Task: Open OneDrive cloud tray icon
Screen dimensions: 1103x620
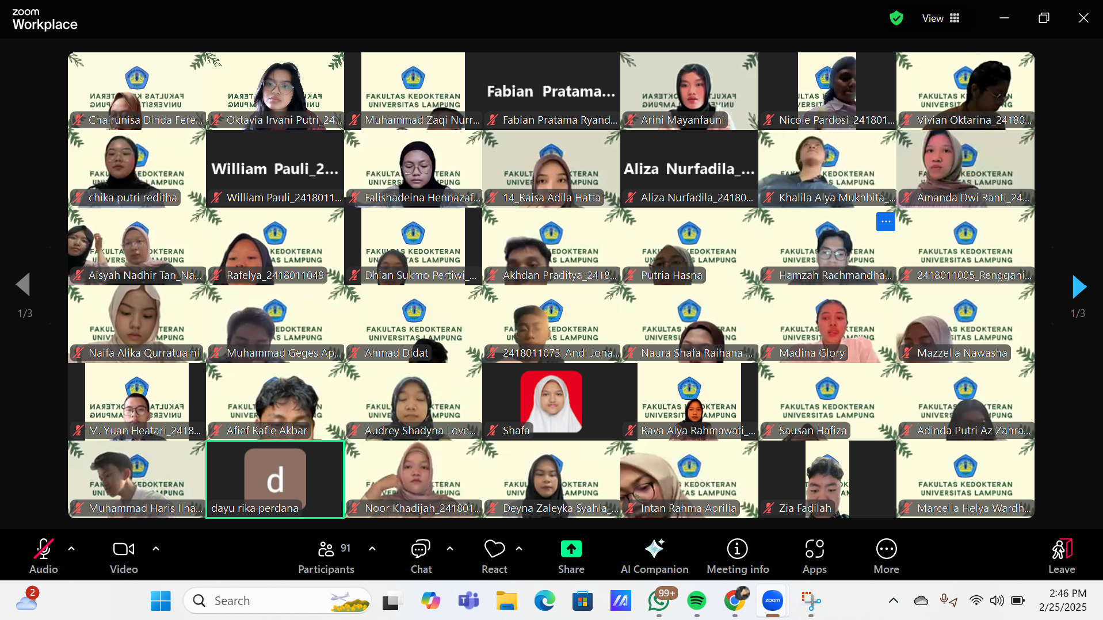Action: [921, 601]
